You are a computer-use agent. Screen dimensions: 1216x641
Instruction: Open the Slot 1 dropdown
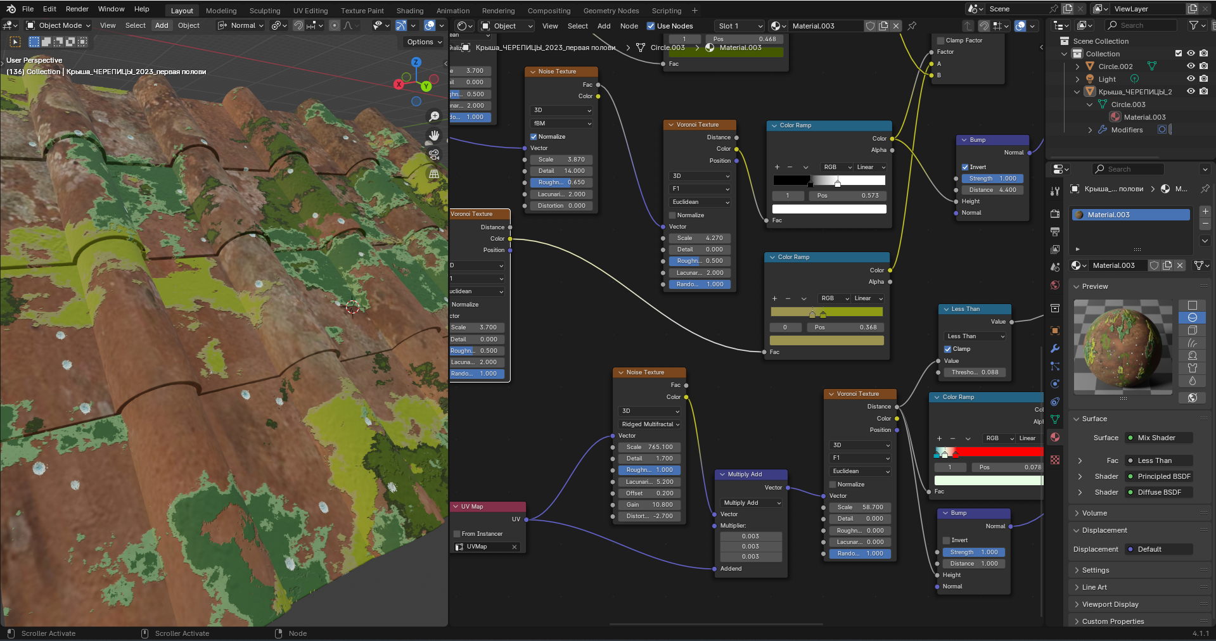click(740, 26)
